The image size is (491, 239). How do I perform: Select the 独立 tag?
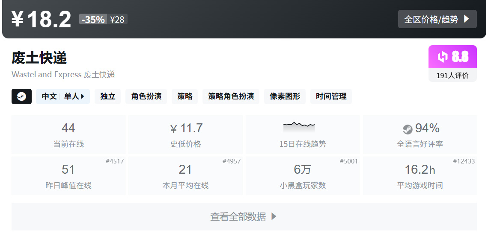coord(108,96)
